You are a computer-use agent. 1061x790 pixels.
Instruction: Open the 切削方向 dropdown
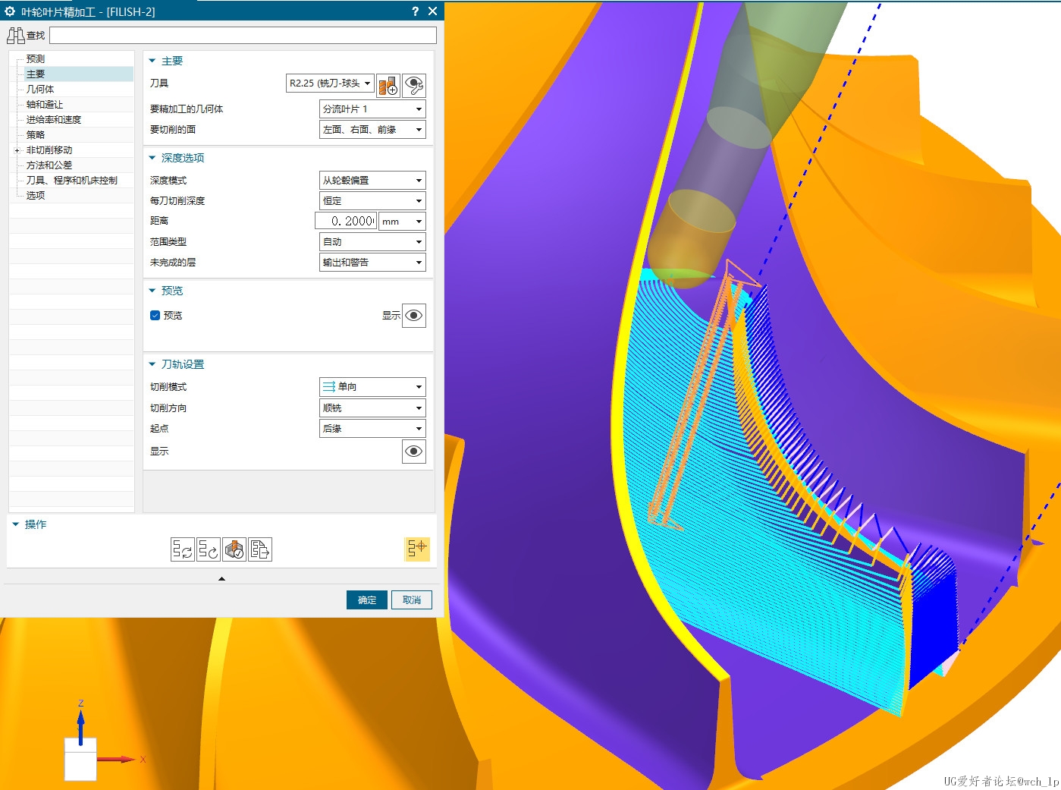click(372, 408)
